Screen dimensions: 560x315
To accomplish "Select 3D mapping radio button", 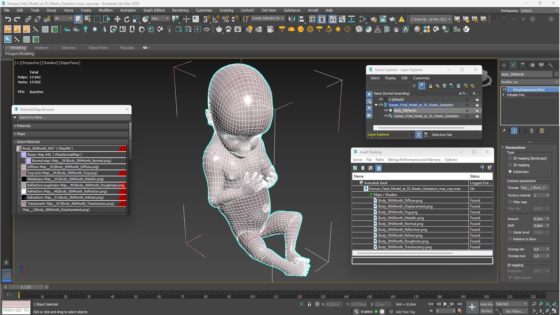I will 510,165.
